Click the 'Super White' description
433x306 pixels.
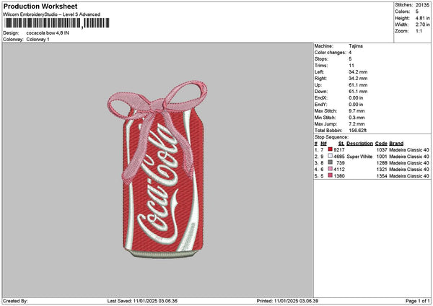pos(359,157)
